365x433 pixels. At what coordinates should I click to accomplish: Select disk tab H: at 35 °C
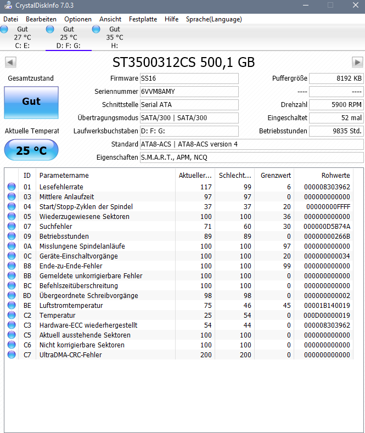pyautogui.click(x=115, y=37)
